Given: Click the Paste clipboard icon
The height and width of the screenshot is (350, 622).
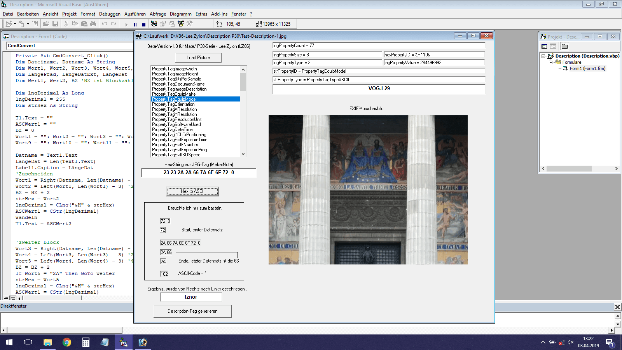Looking at the screenshot, I should point(84,24).
